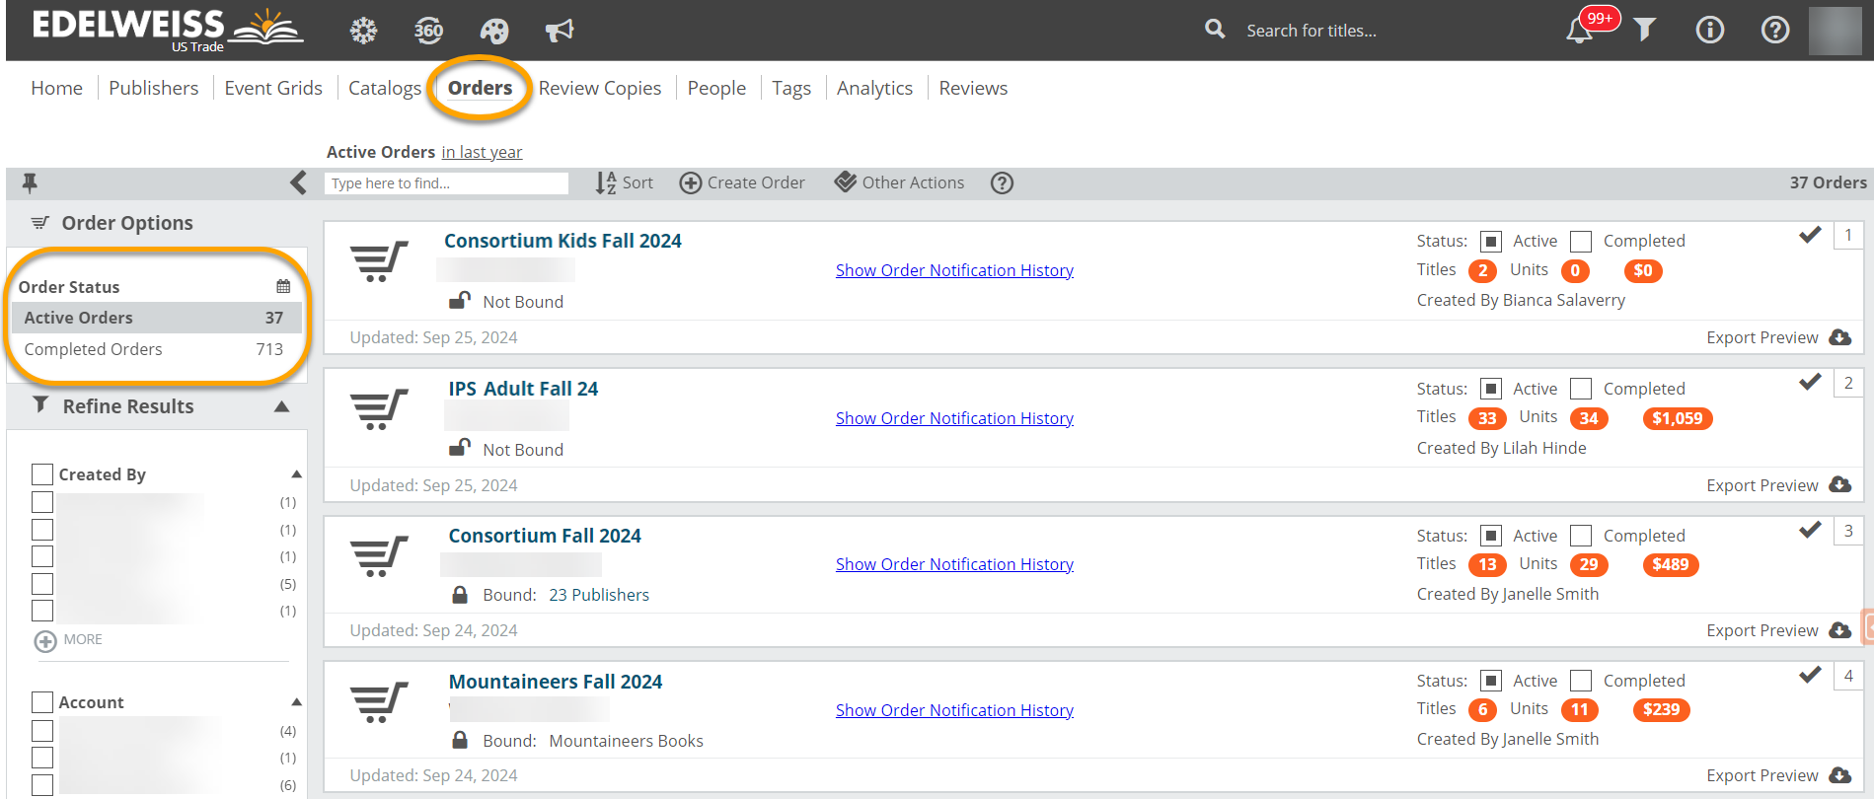This screenshot has width=1874, height=799.
Task: Open Analytics tab
Action: point(874,88)
